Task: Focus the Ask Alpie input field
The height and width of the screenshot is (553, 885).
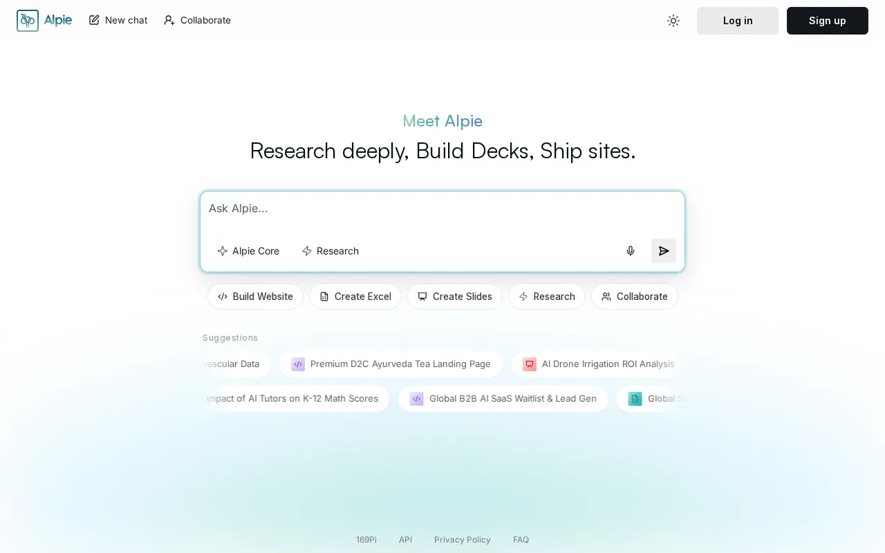Action: (x=442, y=209)
